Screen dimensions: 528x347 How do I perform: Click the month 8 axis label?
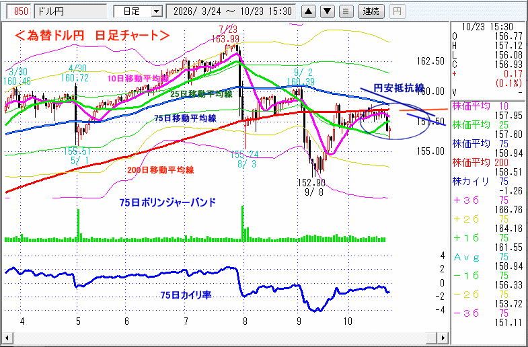(x=245, y=321)
